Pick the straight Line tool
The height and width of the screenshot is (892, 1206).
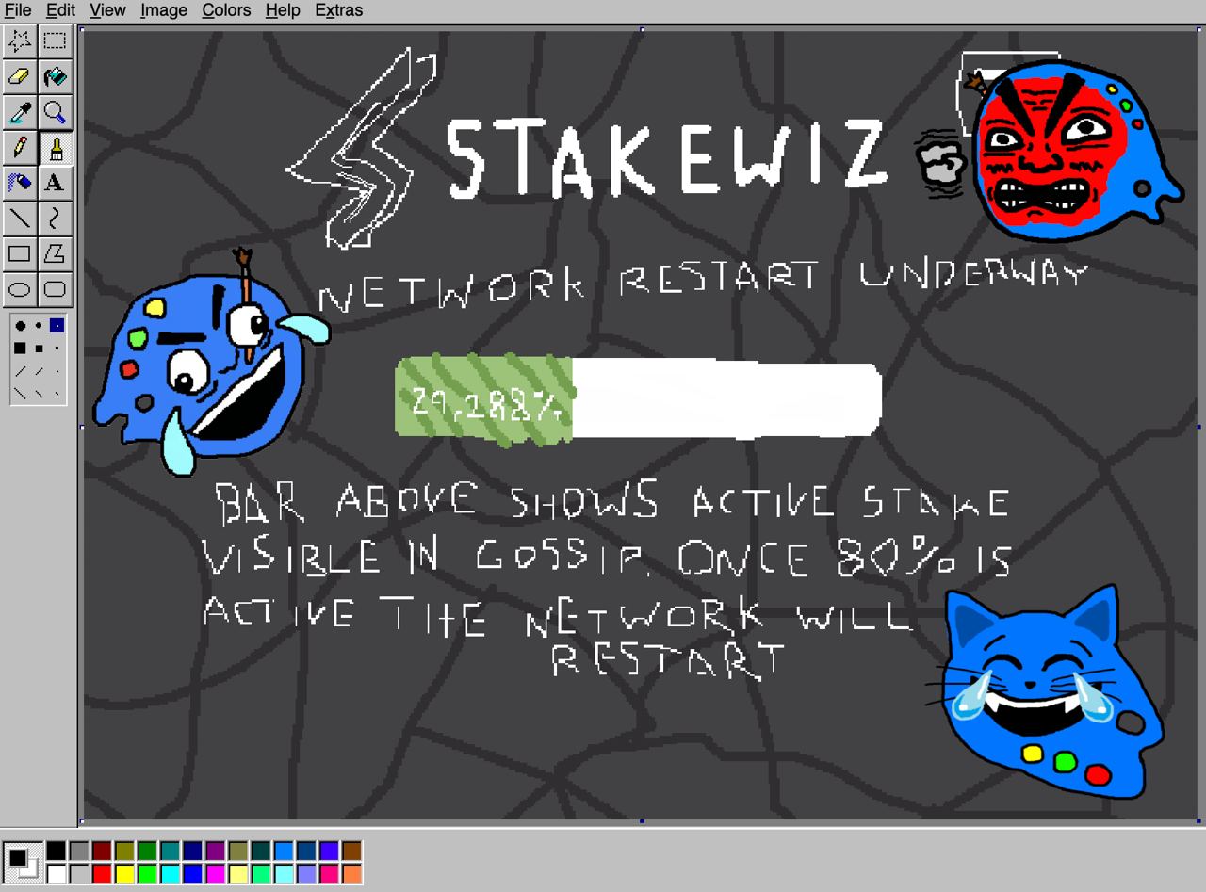(x=20, y=219)
